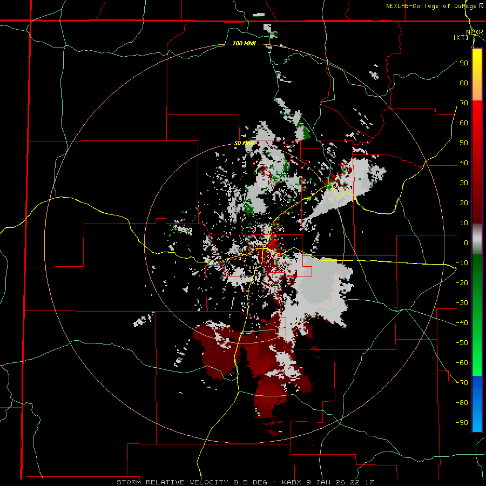486x486 pixels.
Task: Click the KABX radar site identifier
Action: 292,482
